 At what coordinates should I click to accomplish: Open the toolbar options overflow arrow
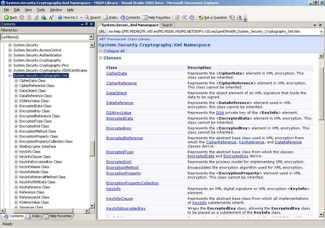pos(245,19)
